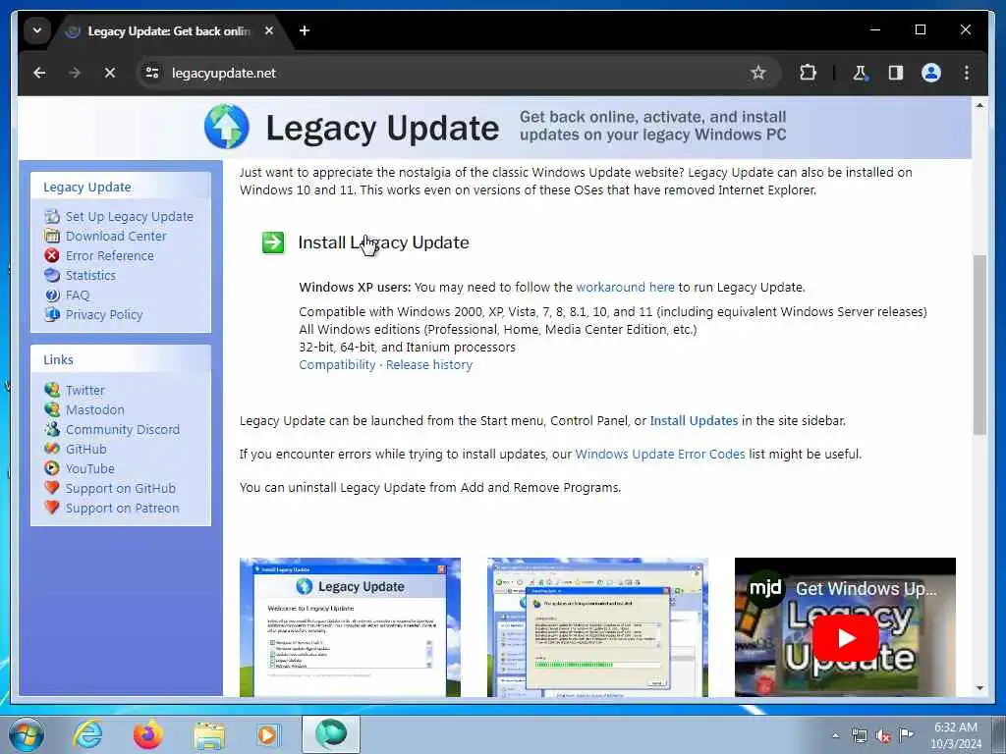Follow the workaround here link
The width and height of the screenshot is (1006, 754).
pos(625,288)
